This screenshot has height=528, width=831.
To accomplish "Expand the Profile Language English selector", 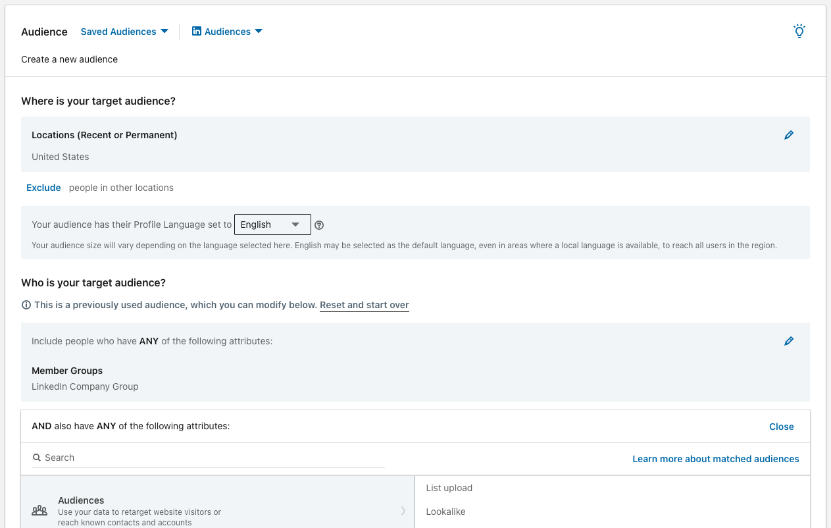I will (x=272, y=224).
